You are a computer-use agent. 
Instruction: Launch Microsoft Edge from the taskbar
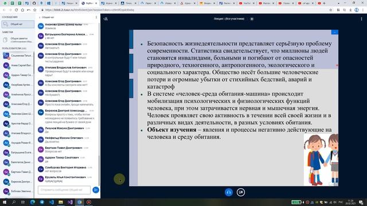33,202
